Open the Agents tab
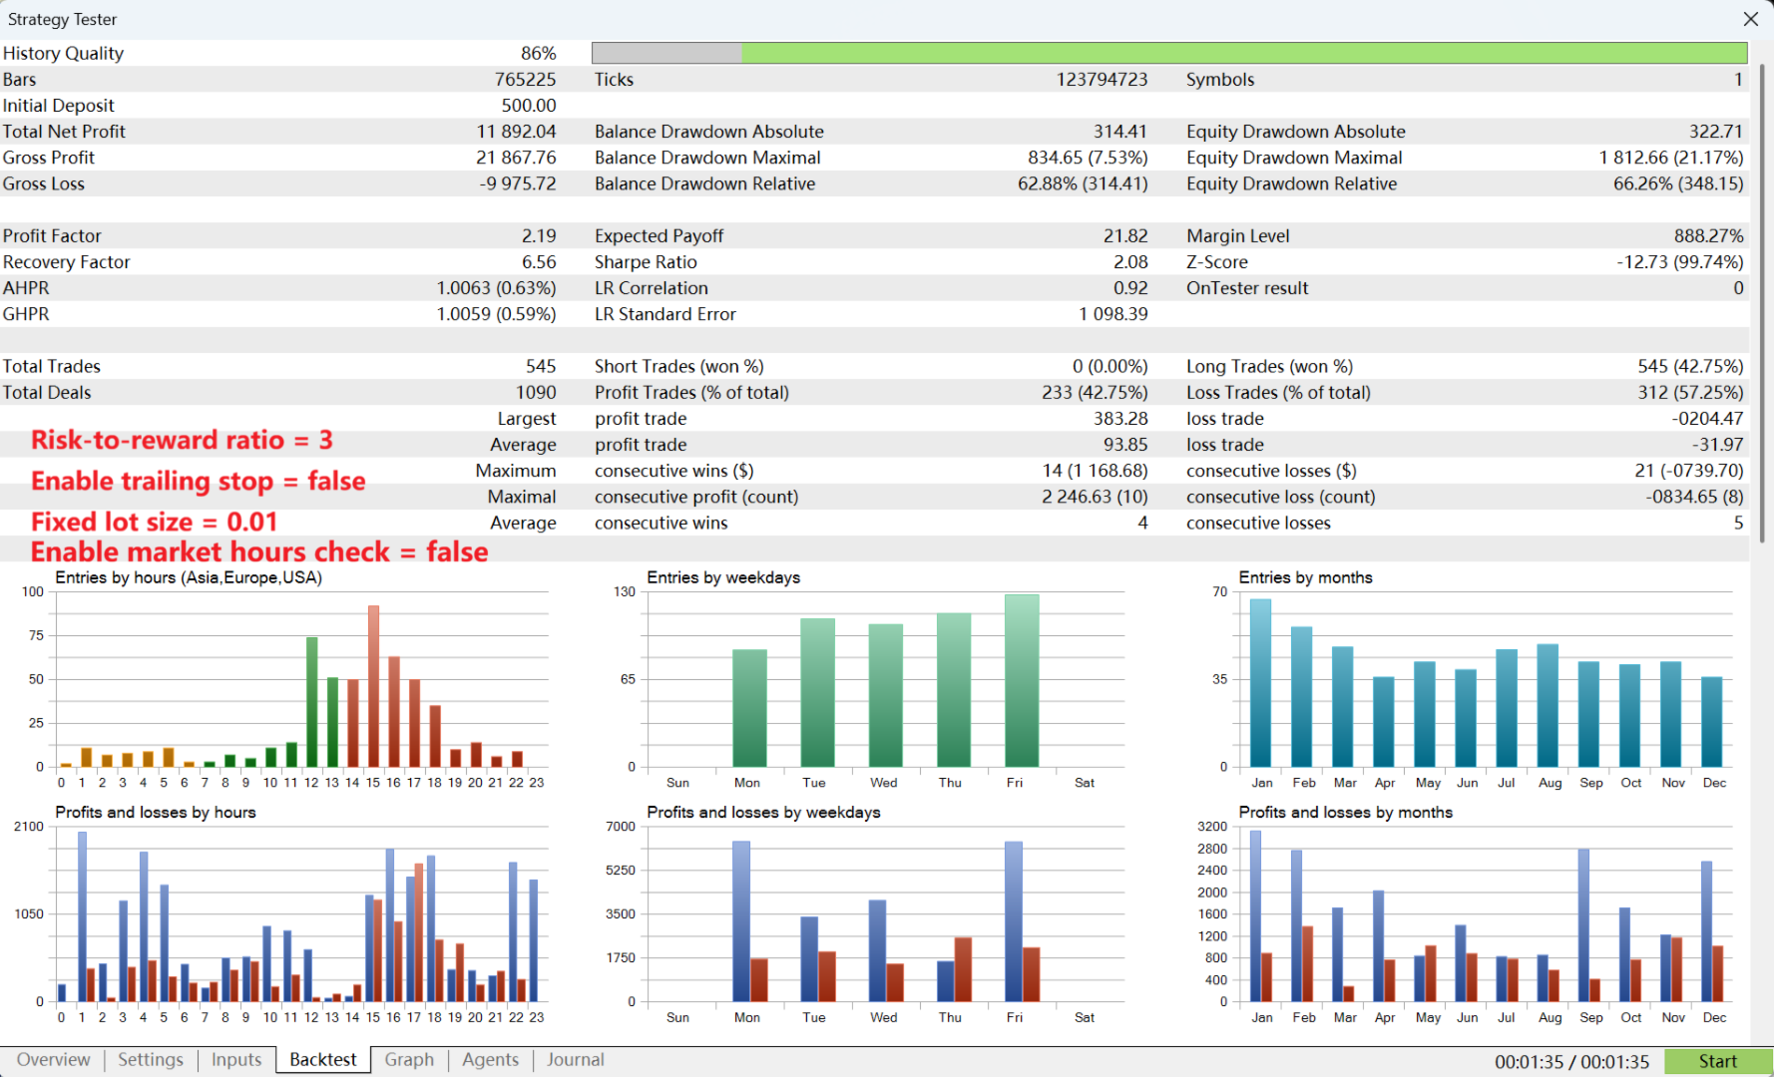The image size is (1774, 1077). tap(490, 1060)
